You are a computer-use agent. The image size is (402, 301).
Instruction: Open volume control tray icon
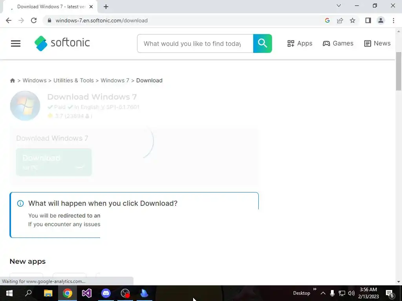coord(351,293)
